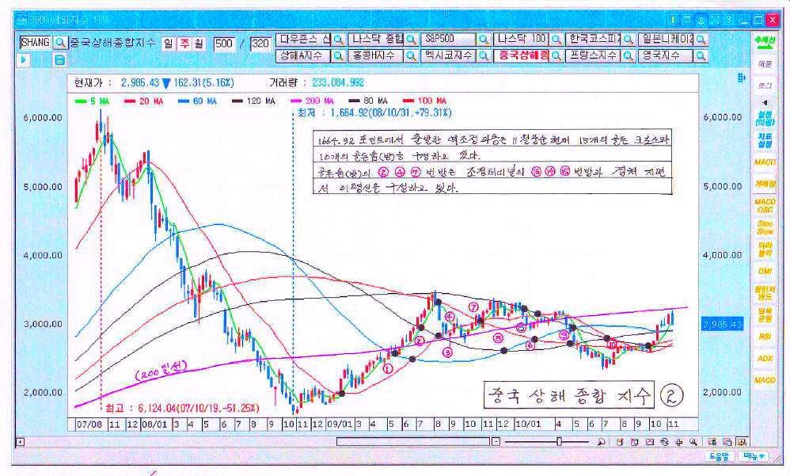This screenshot has width=790, height=476.
Task: Switch the chart period to 월 (monthly)
Action: [199, 42]
